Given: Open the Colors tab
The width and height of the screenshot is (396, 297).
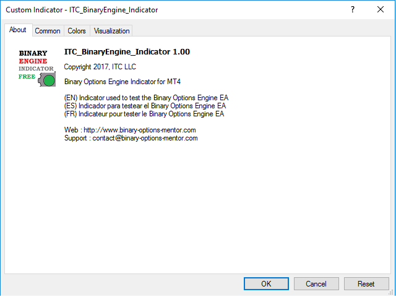Looking at the screenshot, I should [77, 31].
